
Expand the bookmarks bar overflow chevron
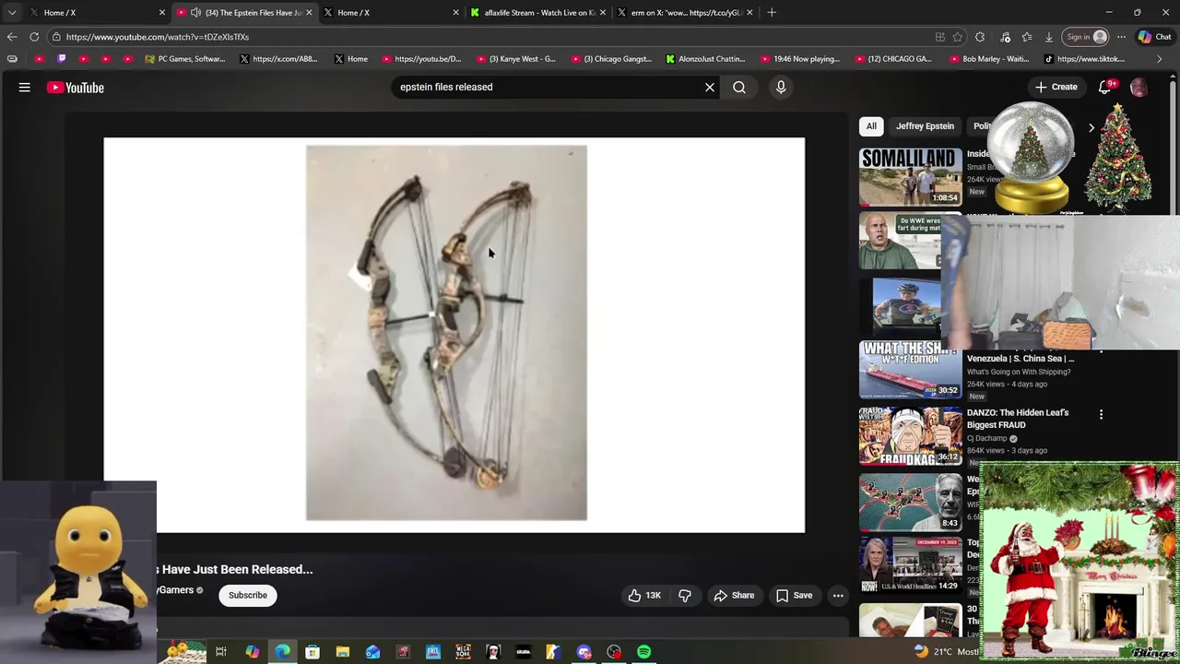(x=1159, y=59)
